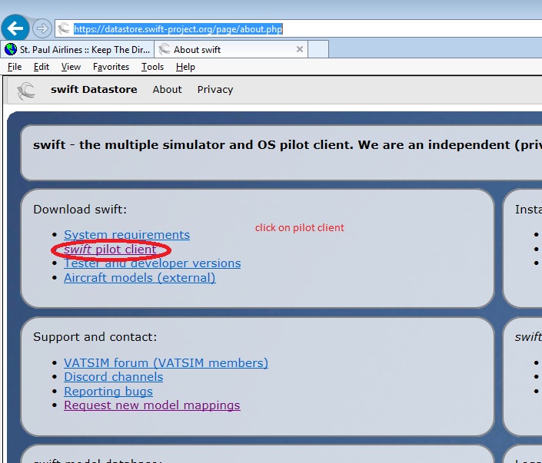542x463 pixels.
Task: Open Request new model mappings link
Action: [x=152, y=405]
